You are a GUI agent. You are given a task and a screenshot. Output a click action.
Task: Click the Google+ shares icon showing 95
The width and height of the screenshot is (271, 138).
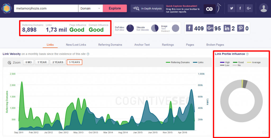click(x=210, y=28)
